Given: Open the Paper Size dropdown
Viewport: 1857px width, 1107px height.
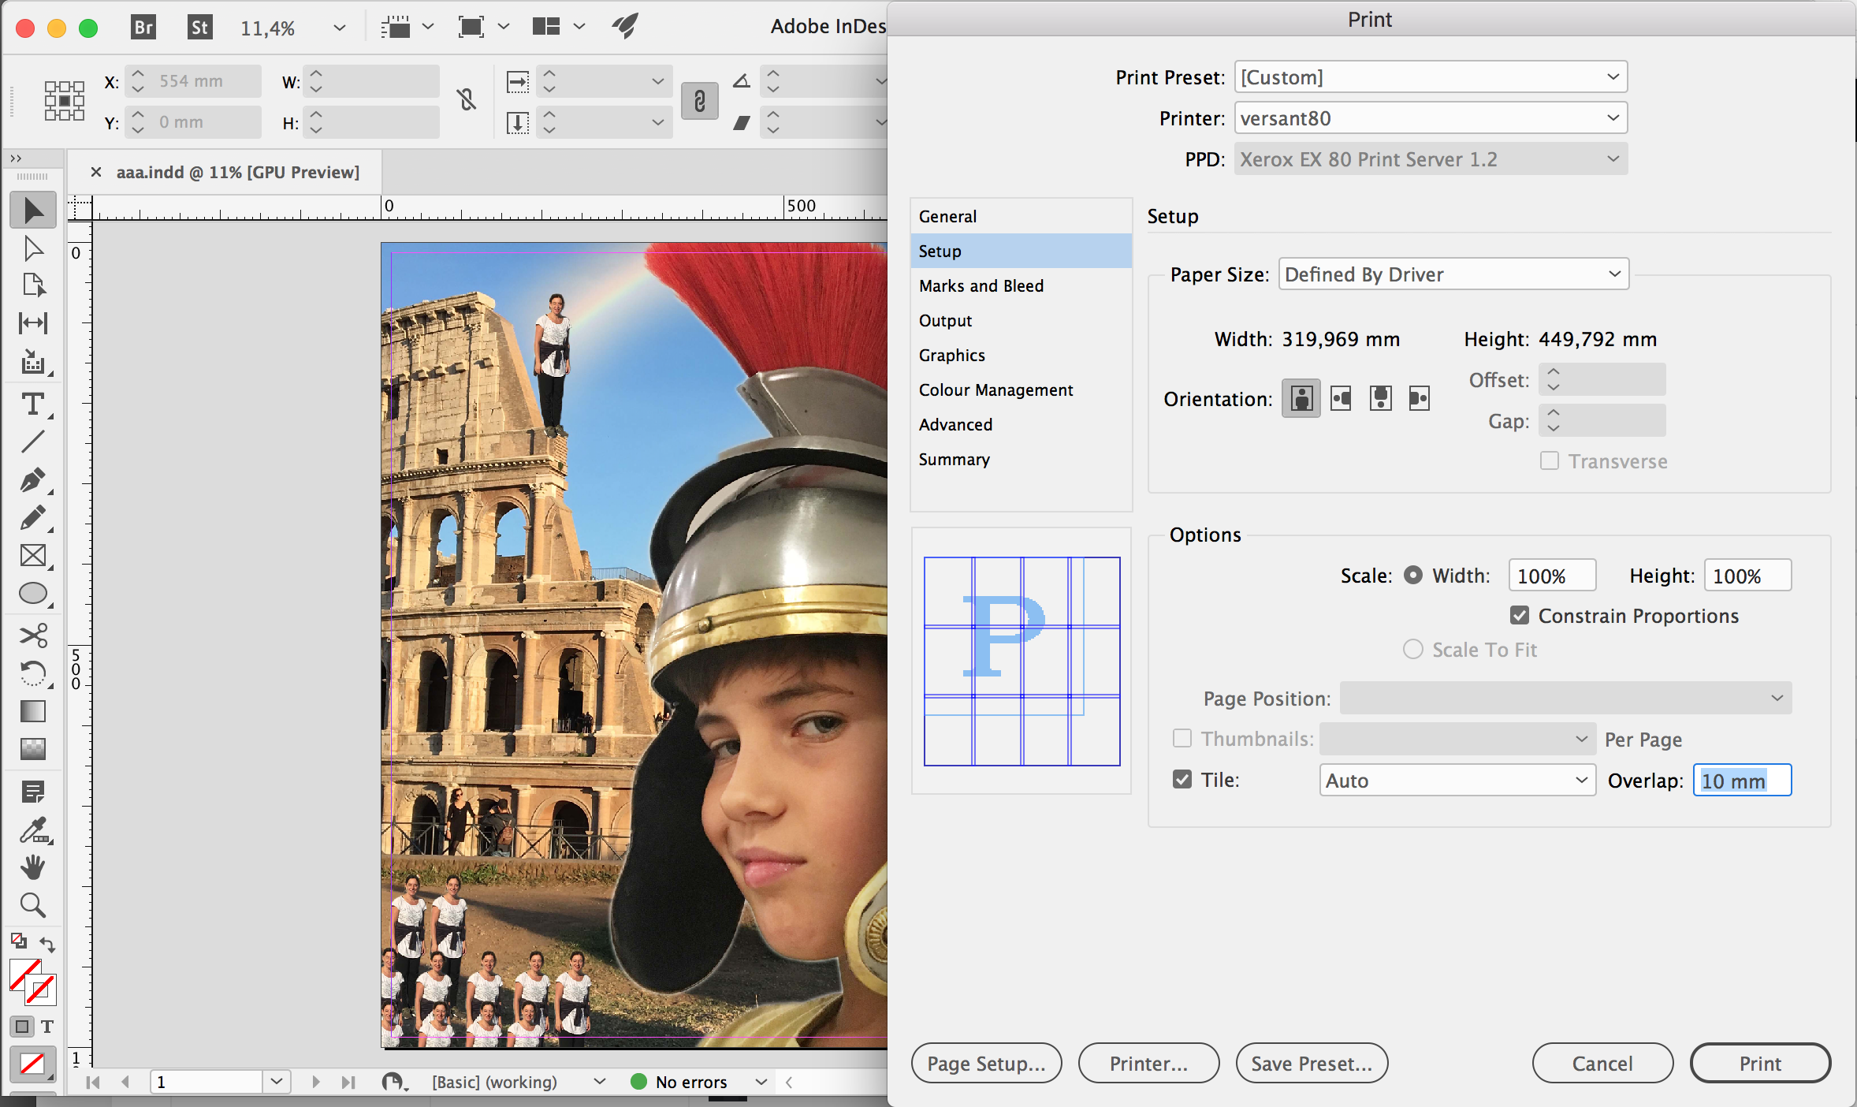Looking at the screenshot, I should click(1453, 274).
